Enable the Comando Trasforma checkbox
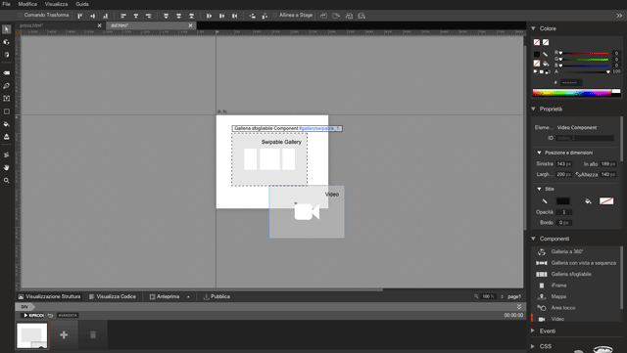Screen dimensions: 627x353 tap(20, 16)
